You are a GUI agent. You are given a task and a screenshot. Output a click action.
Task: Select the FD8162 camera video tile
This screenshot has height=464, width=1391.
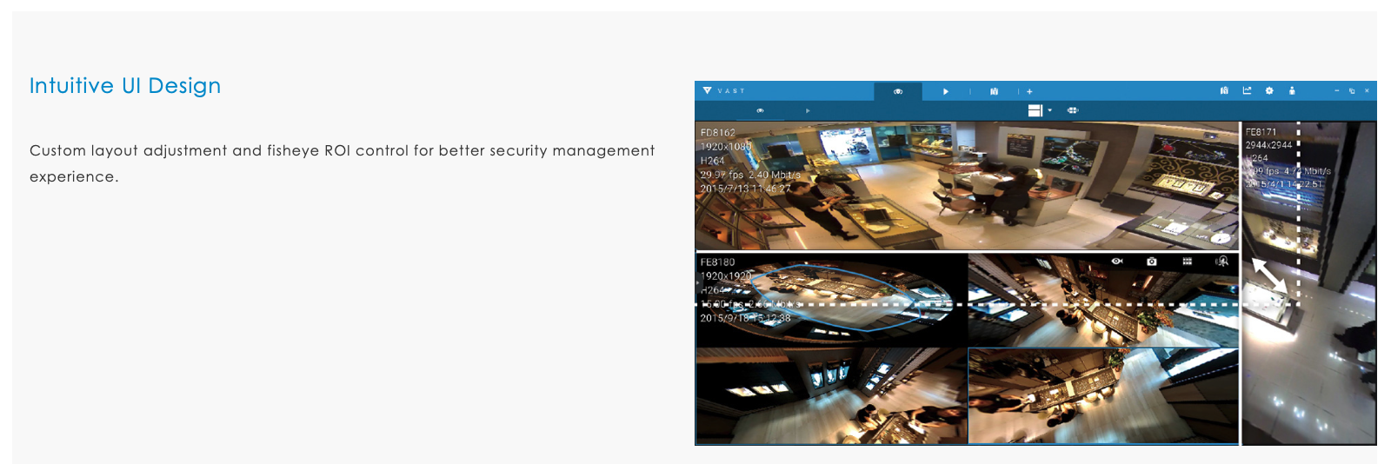tap(965, 185)
